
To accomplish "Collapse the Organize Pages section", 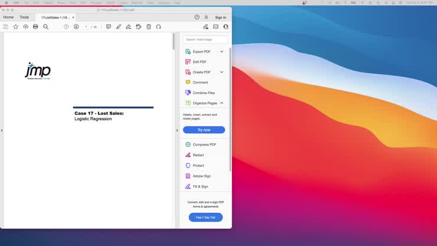I will pos(222,103).
